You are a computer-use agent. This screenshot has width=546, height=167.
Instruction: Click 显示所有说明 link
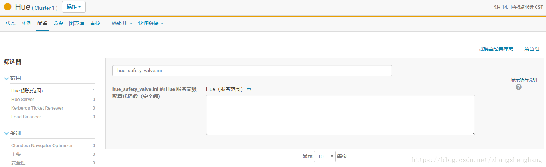click(524, 80)
